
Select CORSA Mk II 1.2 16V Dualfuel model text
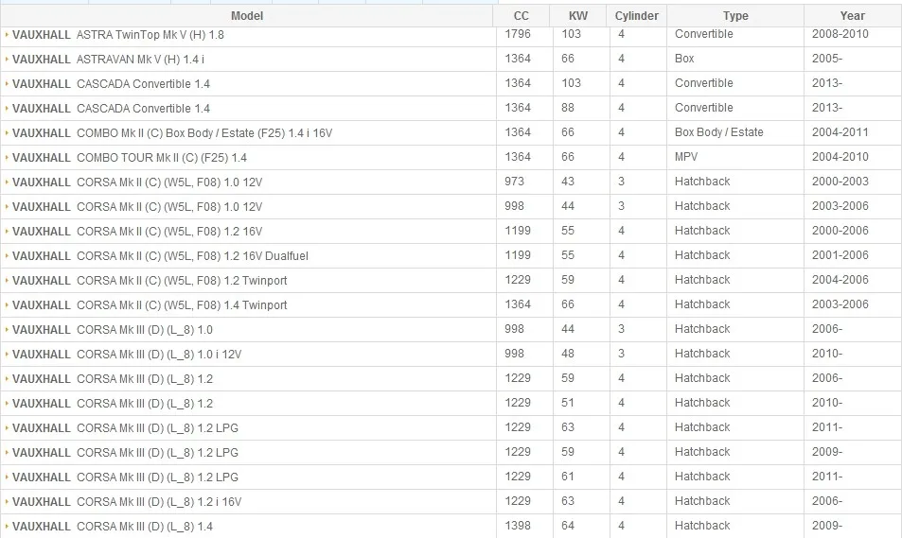[x=160, y=256]
